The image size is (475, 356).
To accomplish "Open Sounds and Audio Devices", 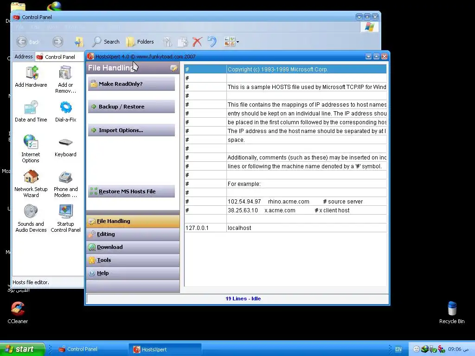I will point(31,218).
